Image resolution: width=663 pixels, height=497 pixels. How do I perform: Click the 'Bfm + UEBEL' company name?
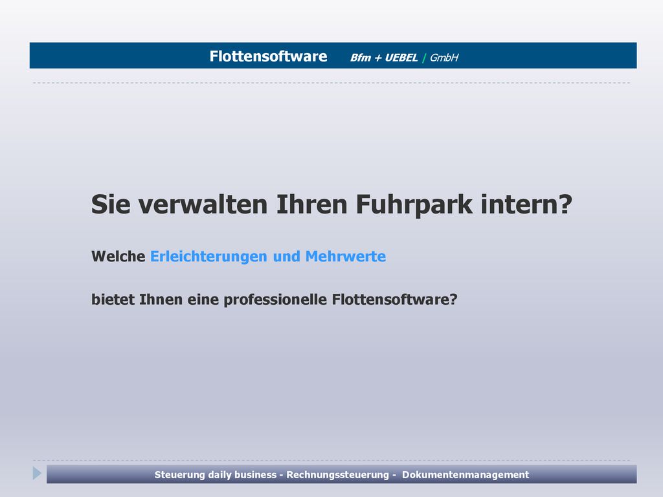click(x=384, y=58)
